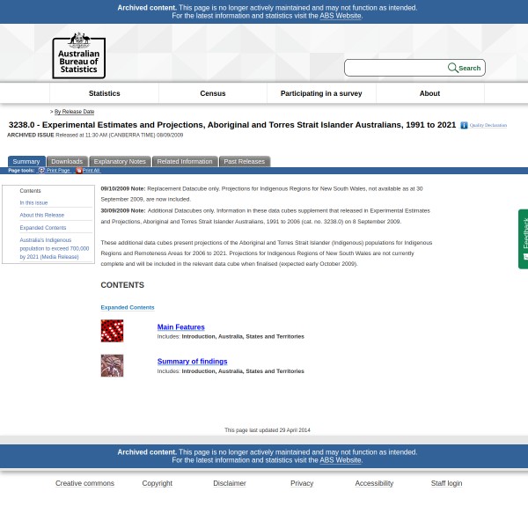
Task: Click the Quality Declaration info icon
Action: click(x=464, y=126)
